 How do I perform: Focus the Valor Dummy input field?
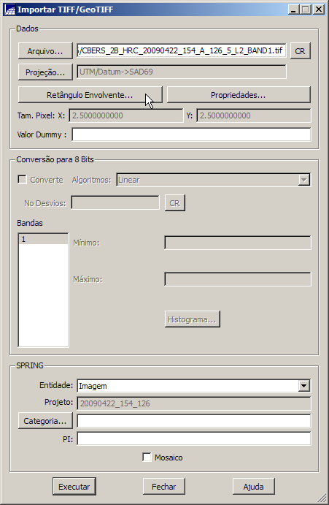click(191, 134)
